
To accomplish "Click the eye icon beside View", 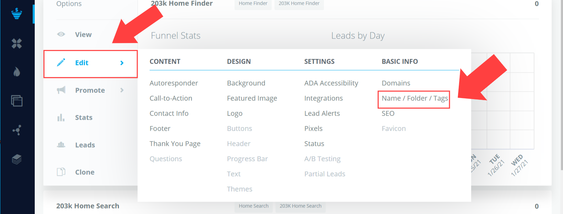I will tap(61, 34).
